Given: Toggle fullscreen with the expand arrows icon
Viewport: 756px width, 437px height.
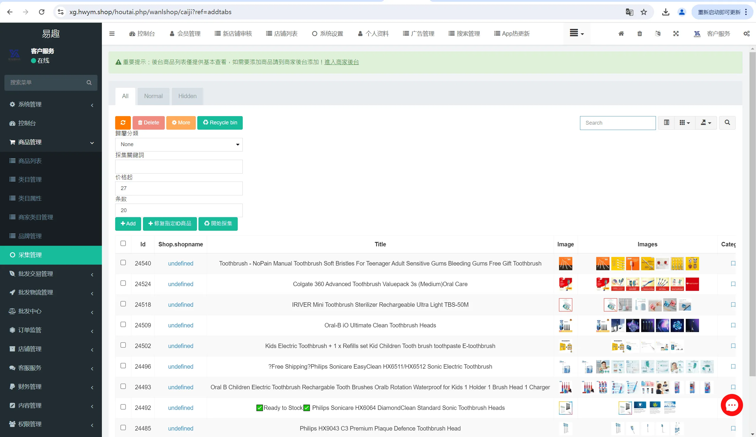Looking at the screenshot, I should [x=676, y=34].
